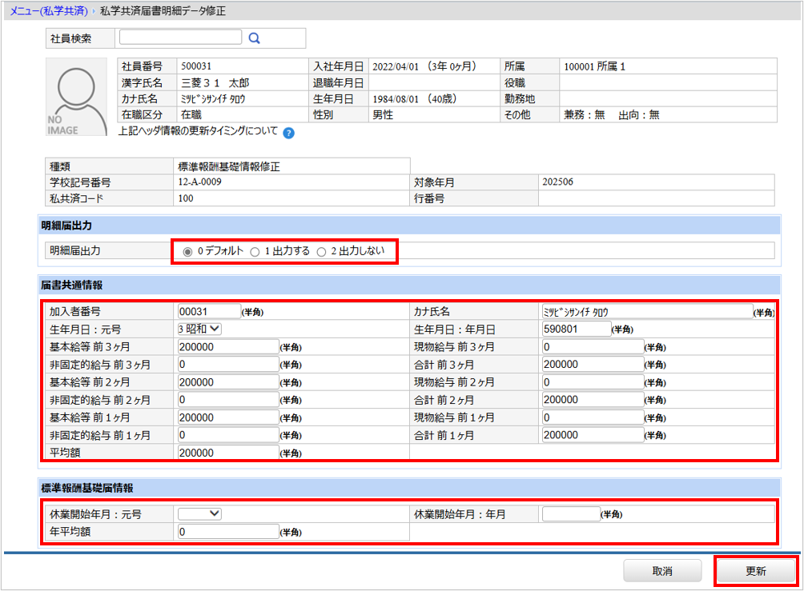This screenshot has width=804, height=591.
Task: Click the 合計 前2ヶ月 input field
Action: point(593,399)
